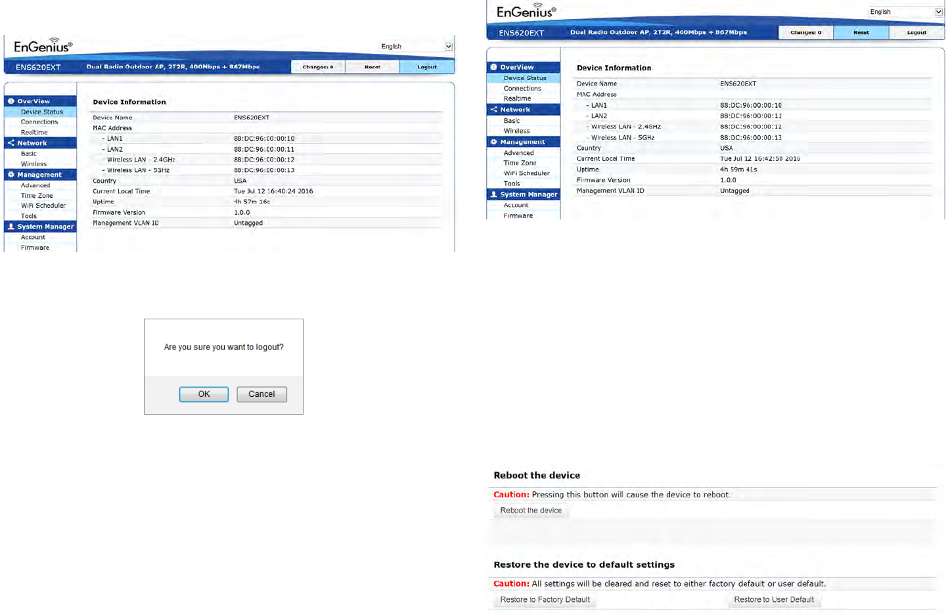The image size is (946, 613).
Task: Select Device Status in the right panel menu
Action: point(524,78)
